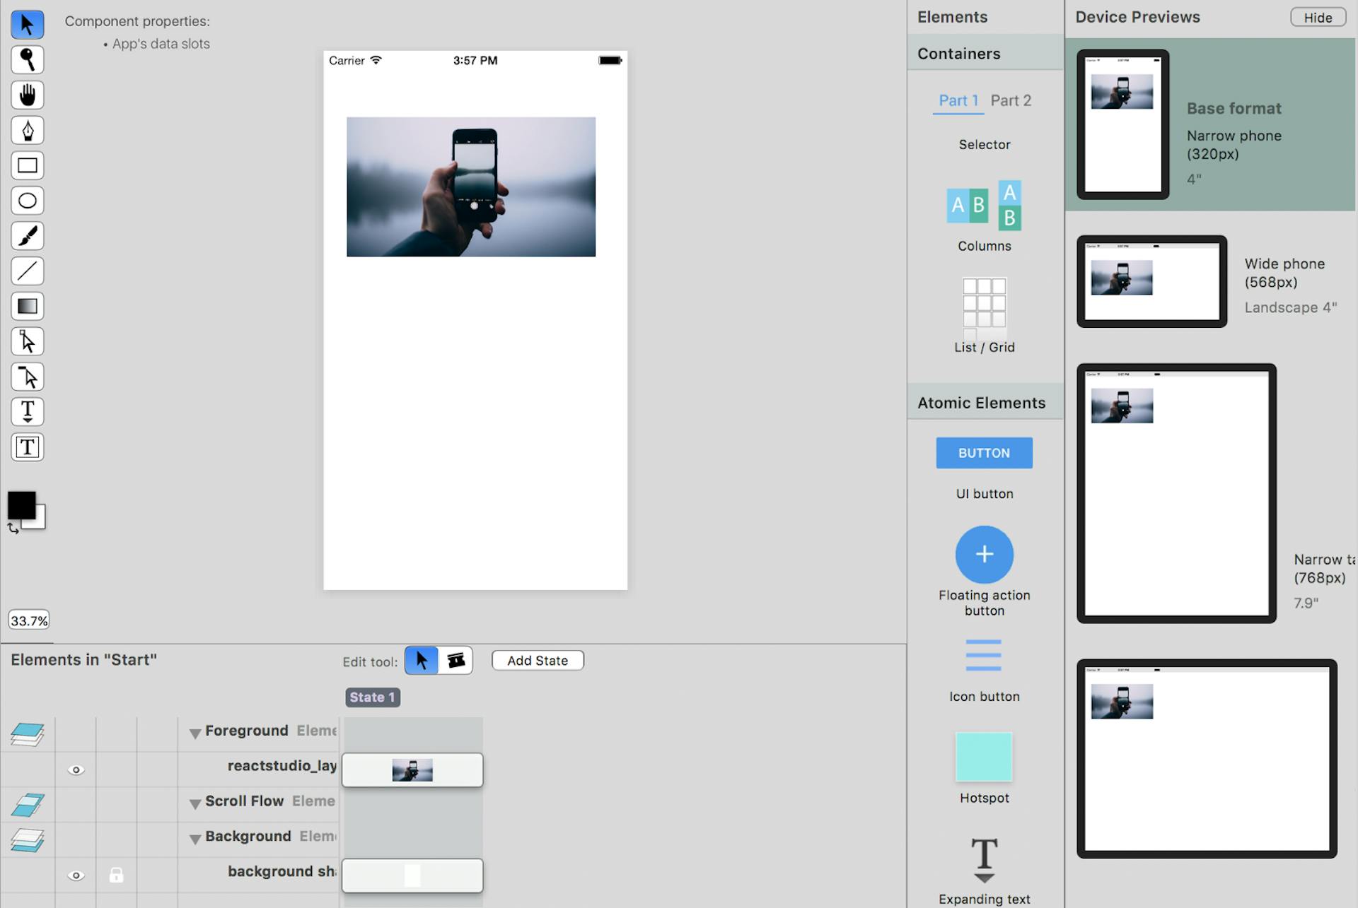Collapse the Background elements group

(x=195, y=839)
